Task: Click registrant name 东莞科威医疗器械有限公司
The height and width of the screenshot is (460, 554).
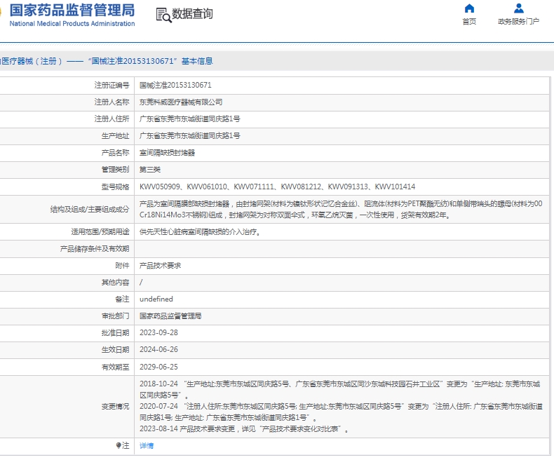Action: 181,102
